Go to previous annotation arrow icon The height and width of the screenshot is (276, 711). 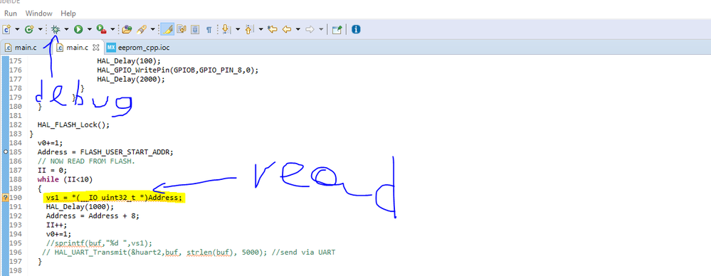tap(248, 29)
